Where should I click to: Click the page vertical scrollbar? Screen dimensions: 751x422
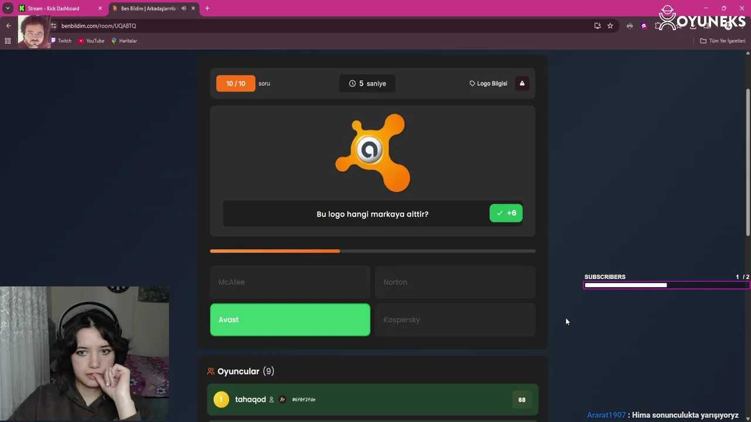[x=747, y=162]
